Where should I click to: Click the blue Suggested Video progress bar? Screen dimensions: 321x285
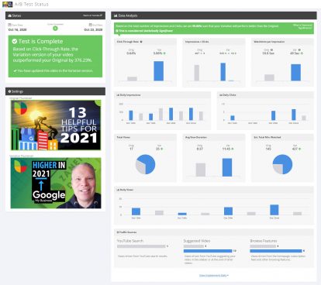coord(208,251)
